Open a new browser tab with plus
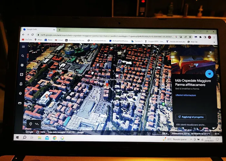Viewport: 226px width, 161px height. click(60, 30)
